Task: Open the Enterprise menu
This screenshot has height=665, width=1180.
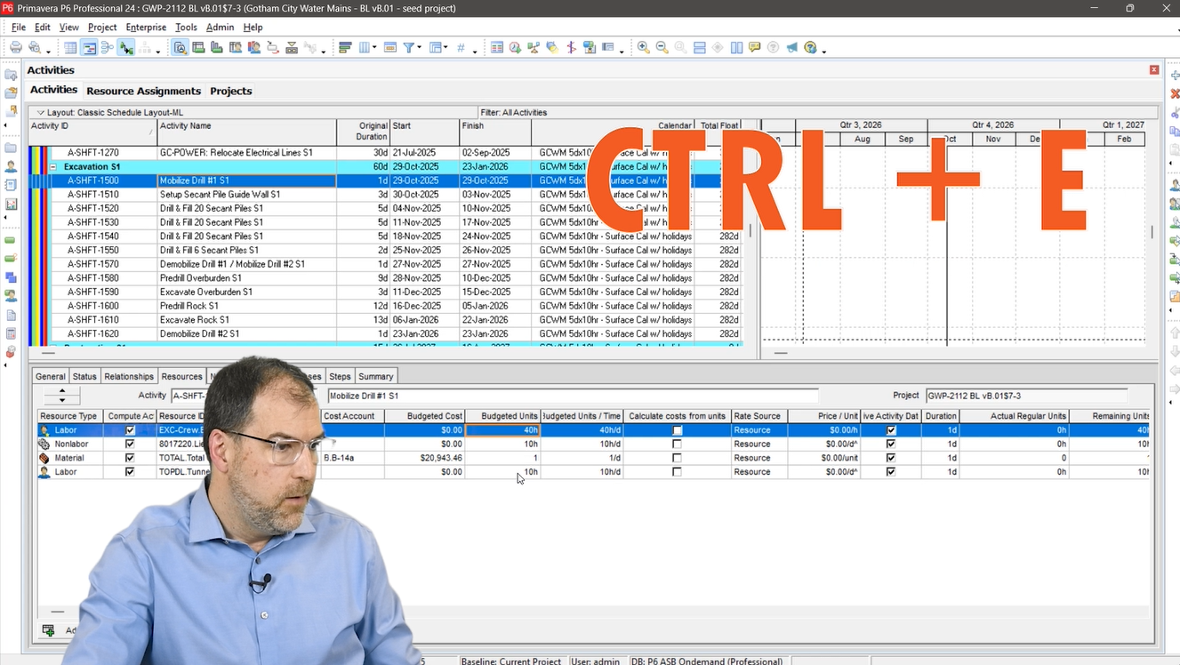Action: [x=146, y=28]
